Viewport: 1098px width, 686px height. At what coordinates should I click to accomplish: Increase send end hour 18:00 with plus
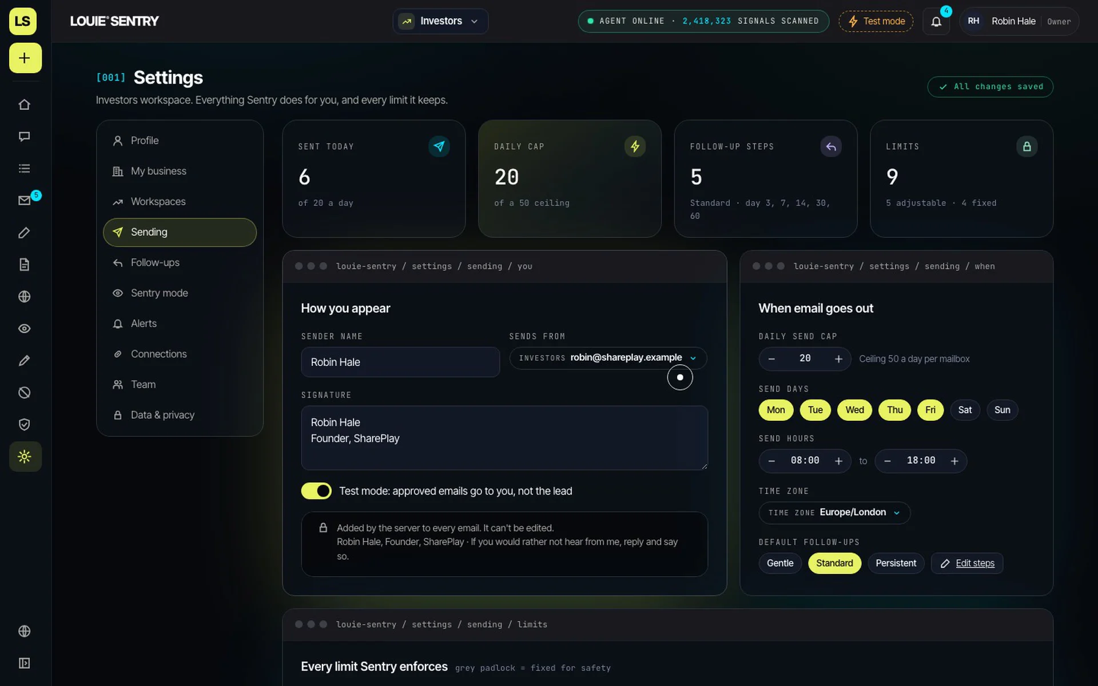click(954, 461)
